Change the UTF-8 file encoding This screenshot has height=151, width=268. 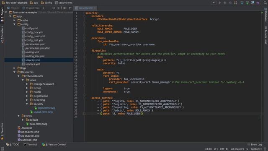coord(224,149)
